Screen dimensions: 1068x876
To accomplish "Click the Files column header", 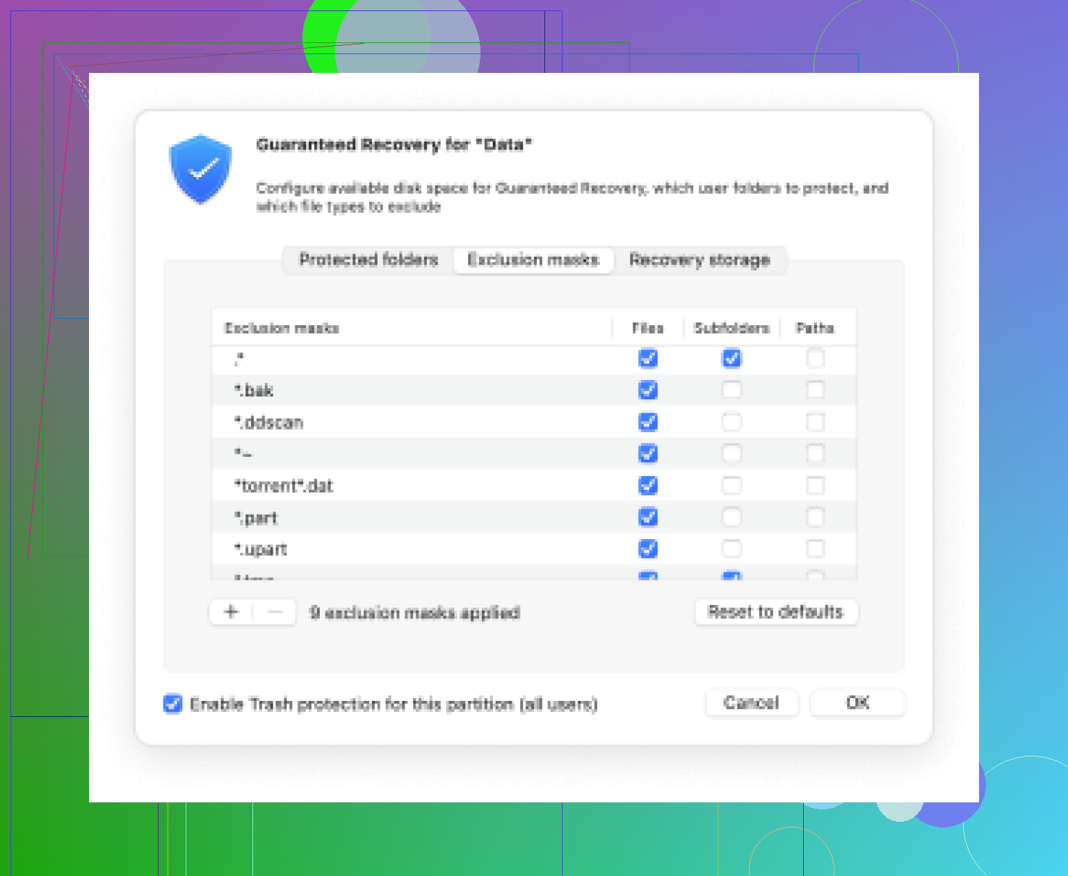I will (x=648, y=328).
